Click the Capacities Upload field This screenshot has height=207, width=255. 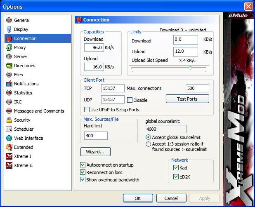(x=94, y=67)
